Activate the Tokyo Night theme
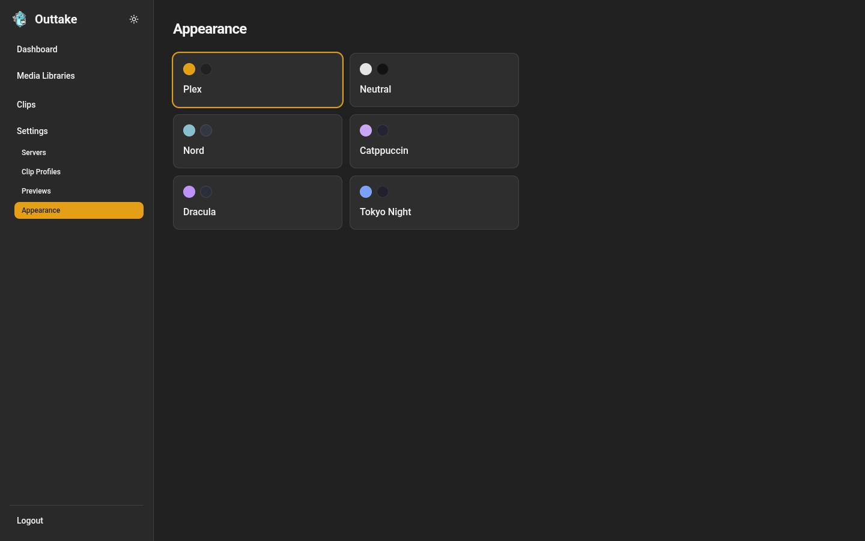 click(434, 203)
